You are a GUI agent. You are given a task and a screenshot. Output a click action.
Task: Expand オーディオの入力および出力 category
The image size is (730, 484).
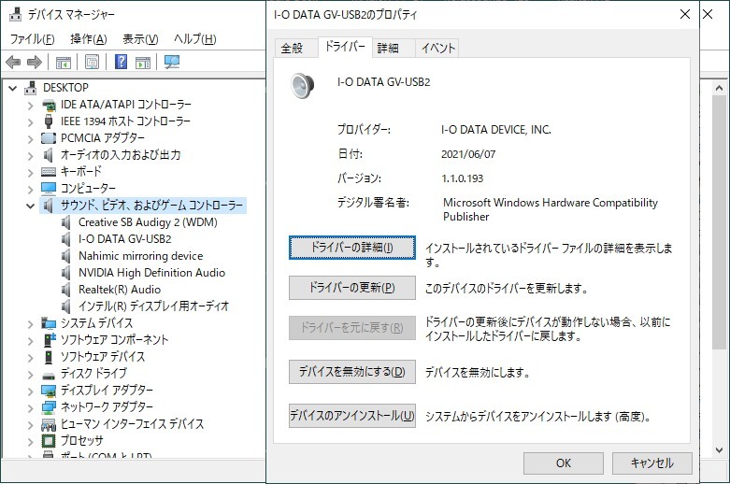pos(30,155)
